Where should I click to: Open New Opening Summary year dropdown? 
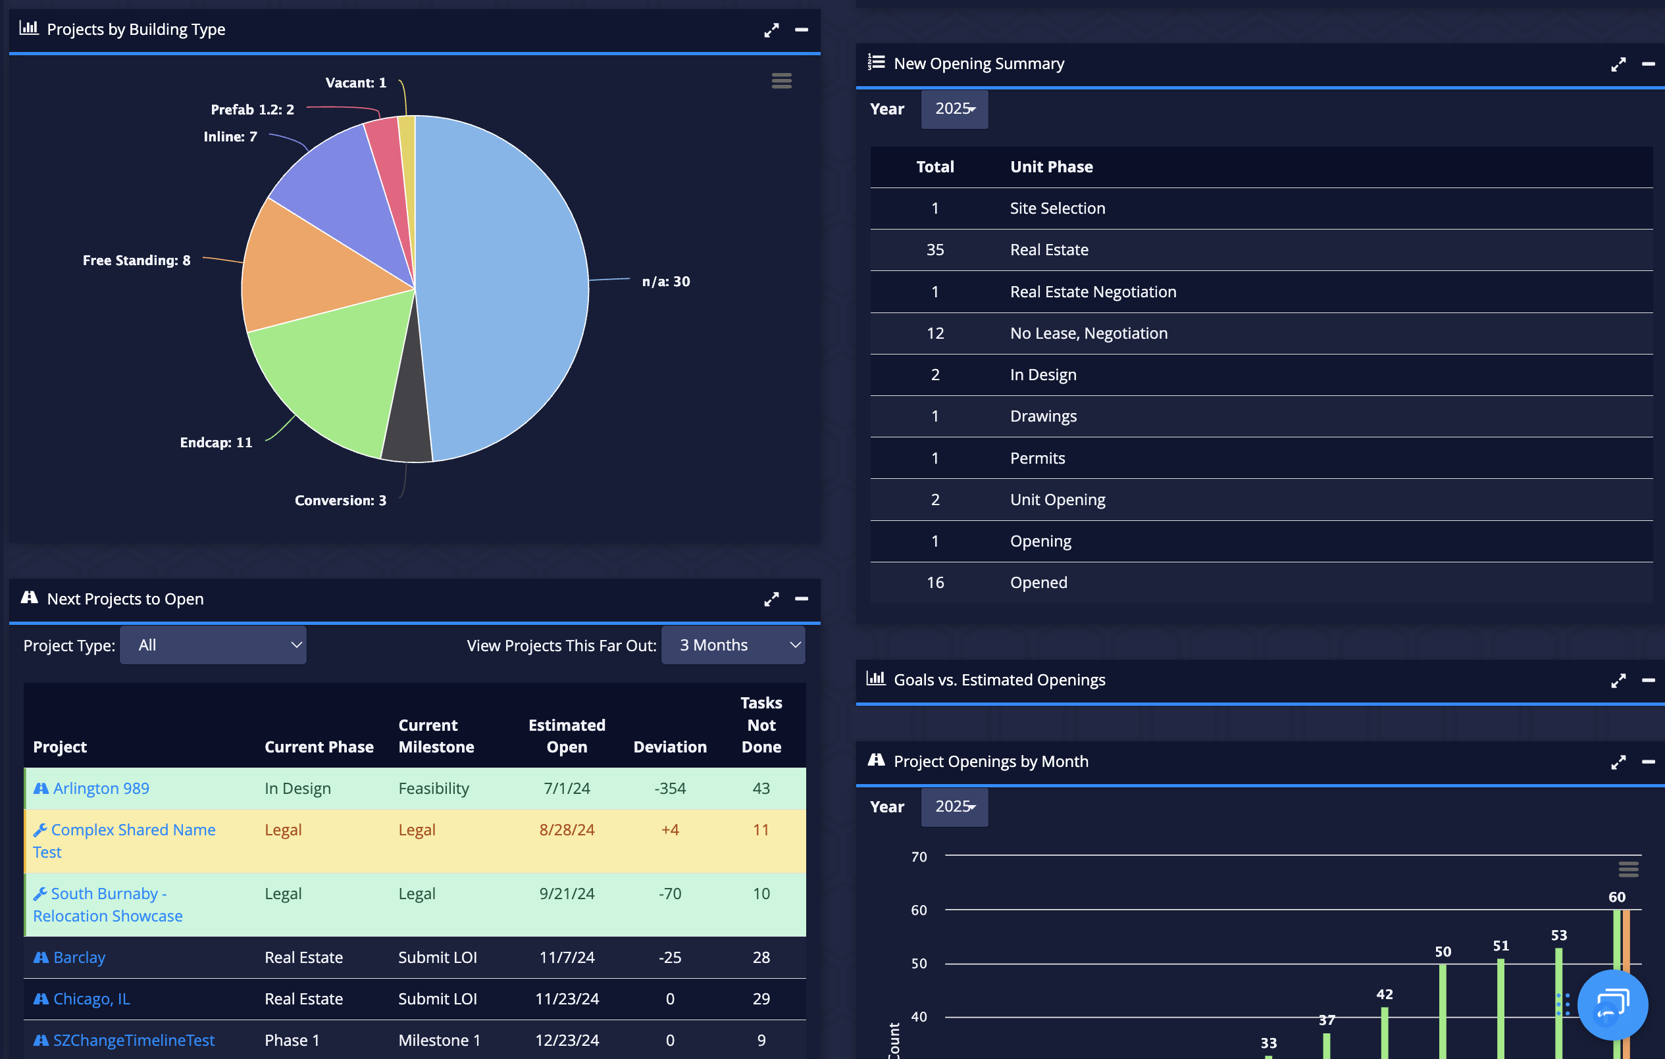click(x=954, y=109)
